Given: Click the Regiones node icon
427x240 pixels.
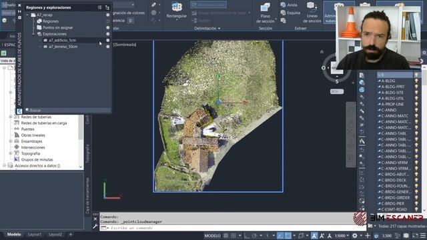Looking at the screenshot, I should tap(39, 21).
